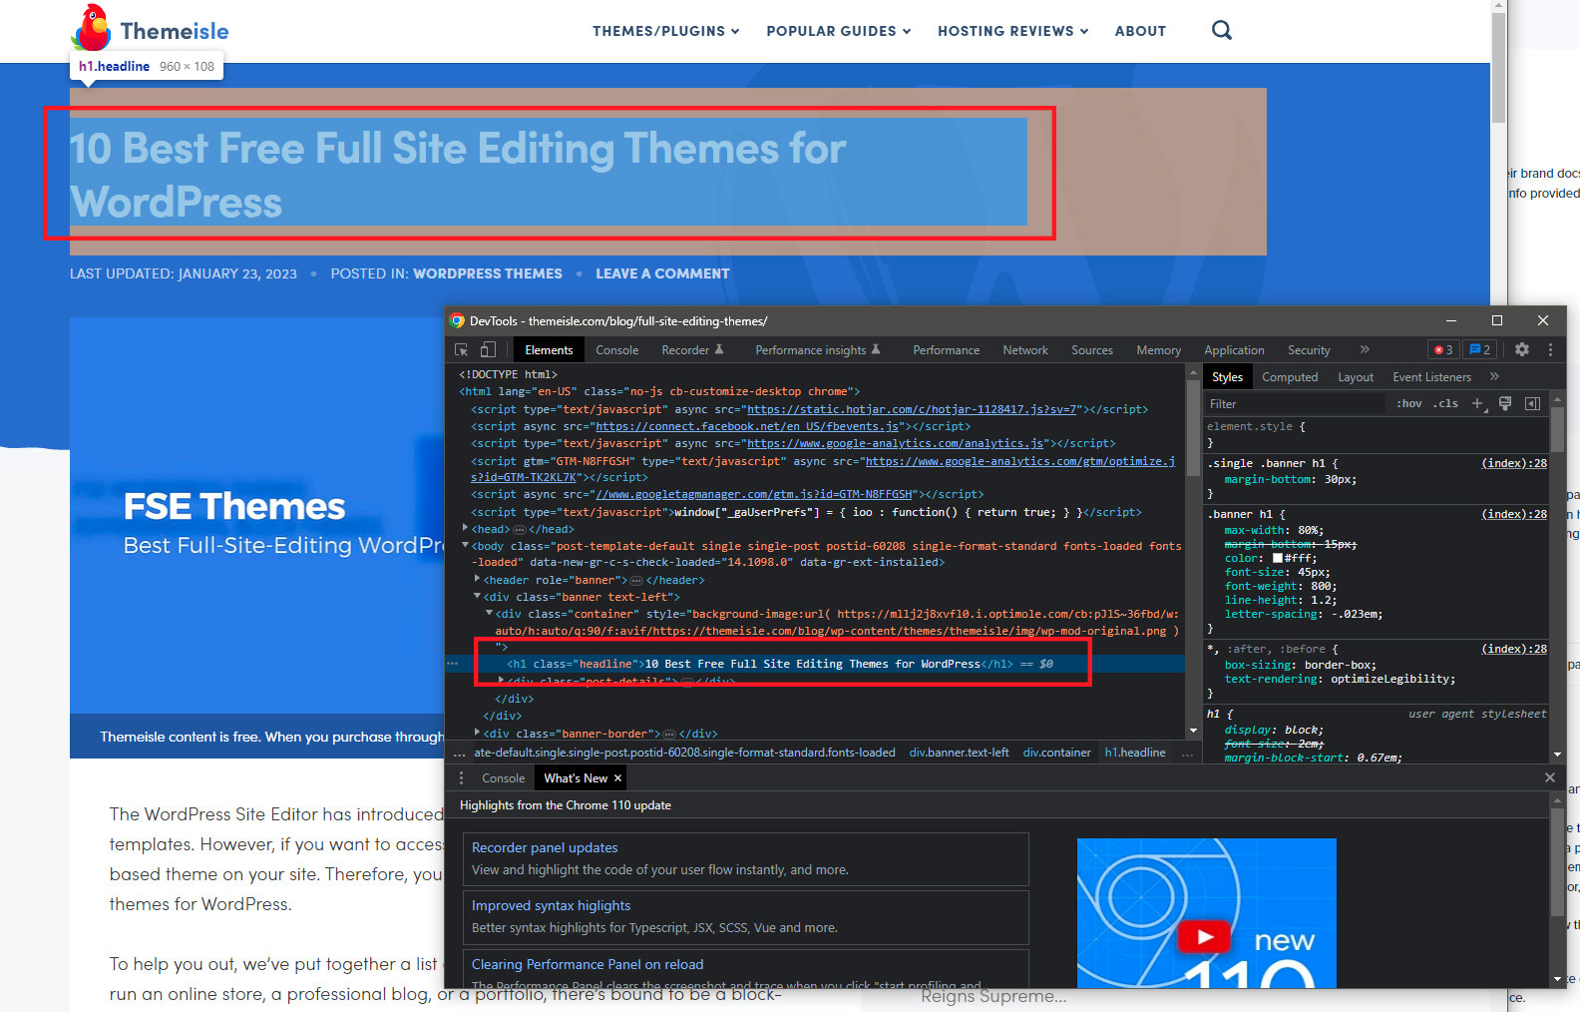
Task: Play the Chrome 110 new video thumbnail
Action: coord(1205,936)
